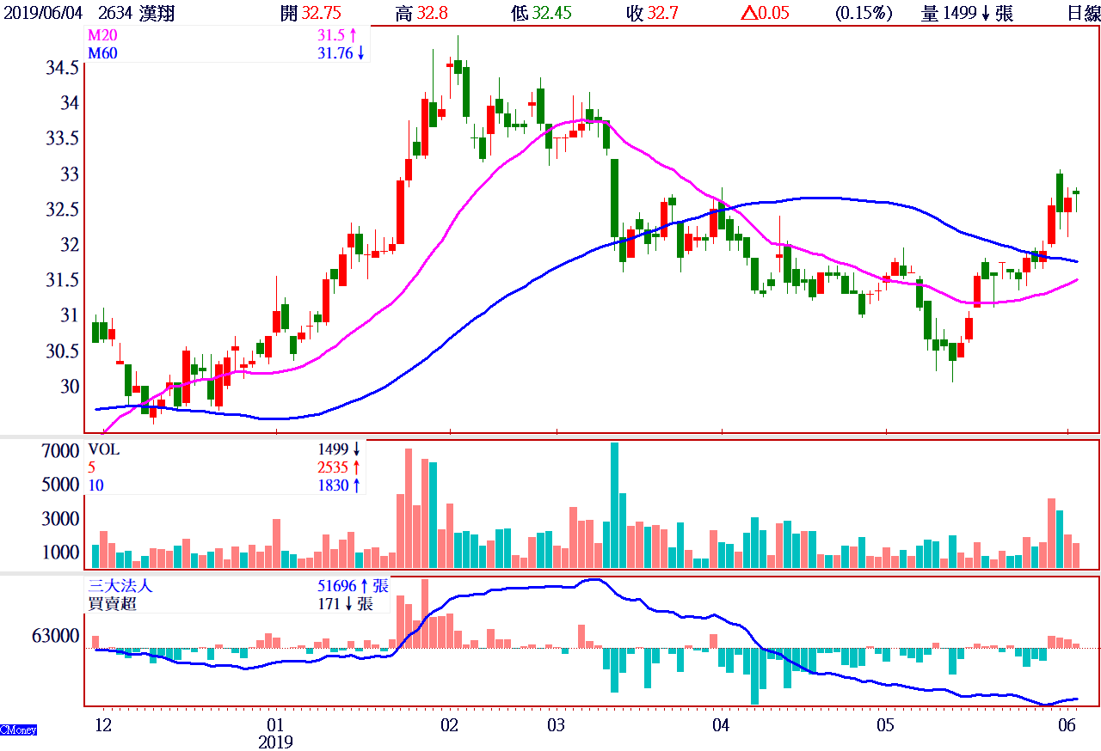This screenshot has width=1101, height=751.
Task: Click the percent change (0.15%)
Action: [x=864, y=13]
